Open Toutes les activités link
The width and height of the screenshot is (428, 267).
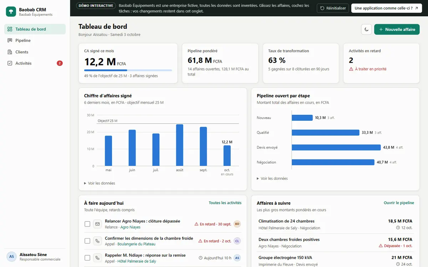point(225,203)
